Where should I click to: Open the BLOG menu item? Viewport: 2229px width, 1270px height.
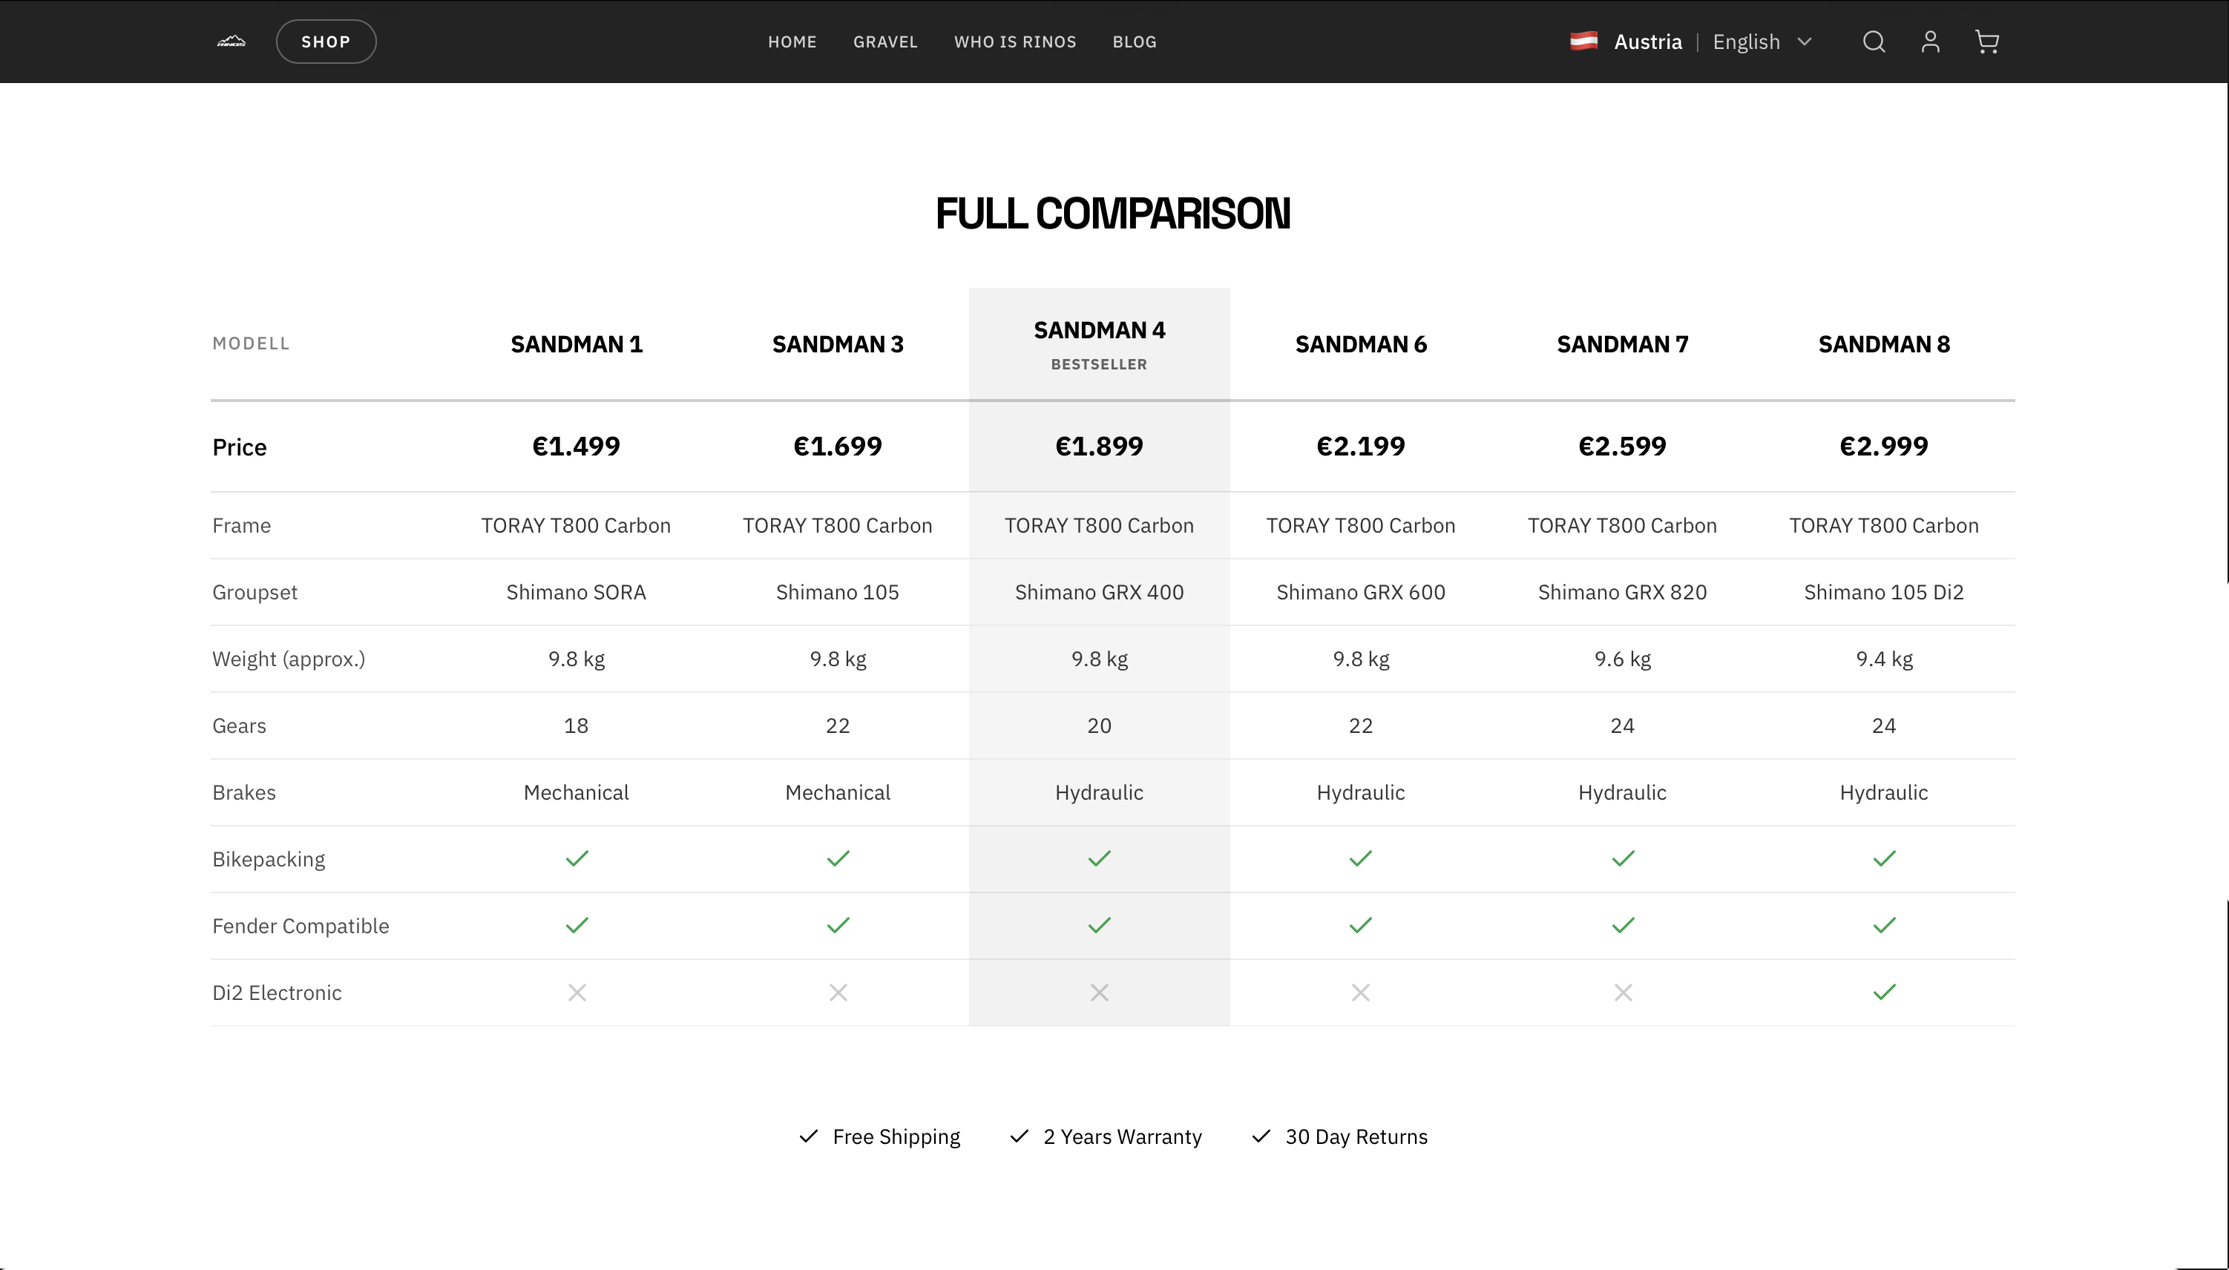click(x=1135, y=42)
